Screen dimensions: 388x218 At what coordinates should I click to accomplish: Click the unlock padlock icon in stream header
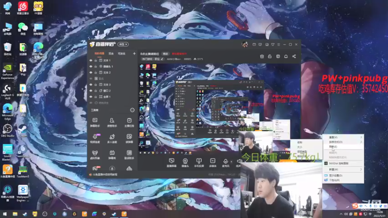pyautogui.click(x=270, y=56)
